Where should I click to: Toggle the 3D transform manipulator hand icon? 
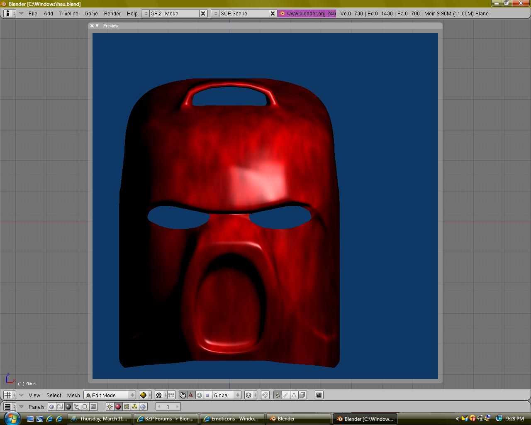pyautogui.click(x=183, y=395)
